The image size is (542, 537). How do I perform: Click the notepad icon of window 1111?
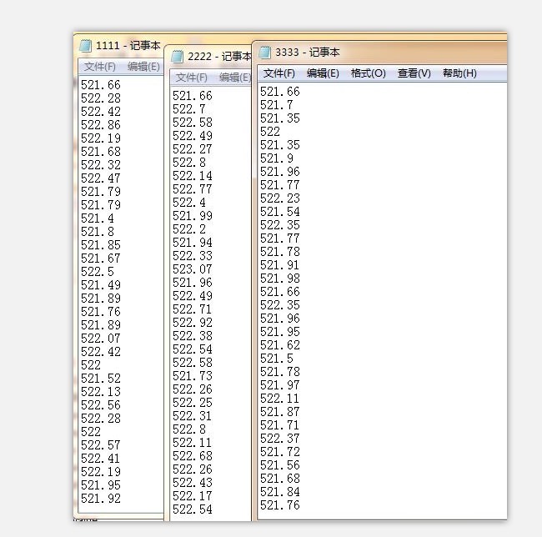point(85,46)
